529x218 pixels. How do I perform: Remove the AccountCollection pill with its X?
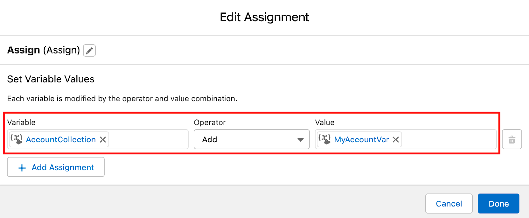[103, 140]
